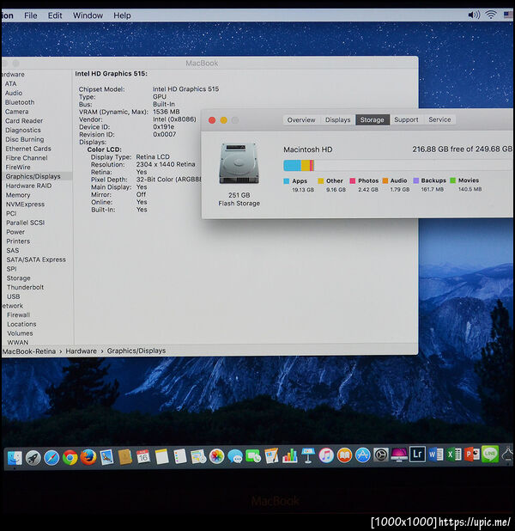Open App Store icon in dock
Image resolution: width=515 pixels, height=531 pixels.
(x=363, y=455)
